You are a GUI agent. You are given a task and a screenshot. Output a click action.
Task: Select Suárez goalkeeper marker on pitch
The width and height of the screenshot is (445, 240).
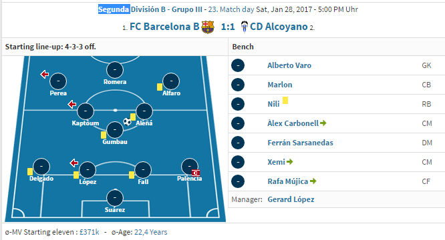pyautogui.click(x=115, y=198)
